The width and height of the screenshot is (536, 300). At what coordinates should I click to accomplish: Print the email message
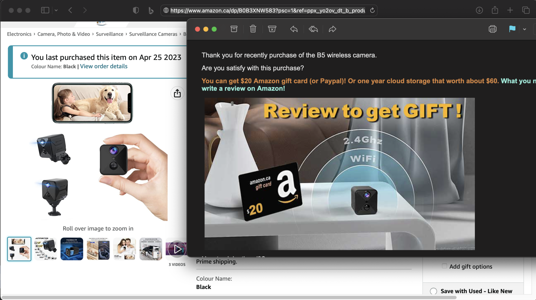pos(492,29)
